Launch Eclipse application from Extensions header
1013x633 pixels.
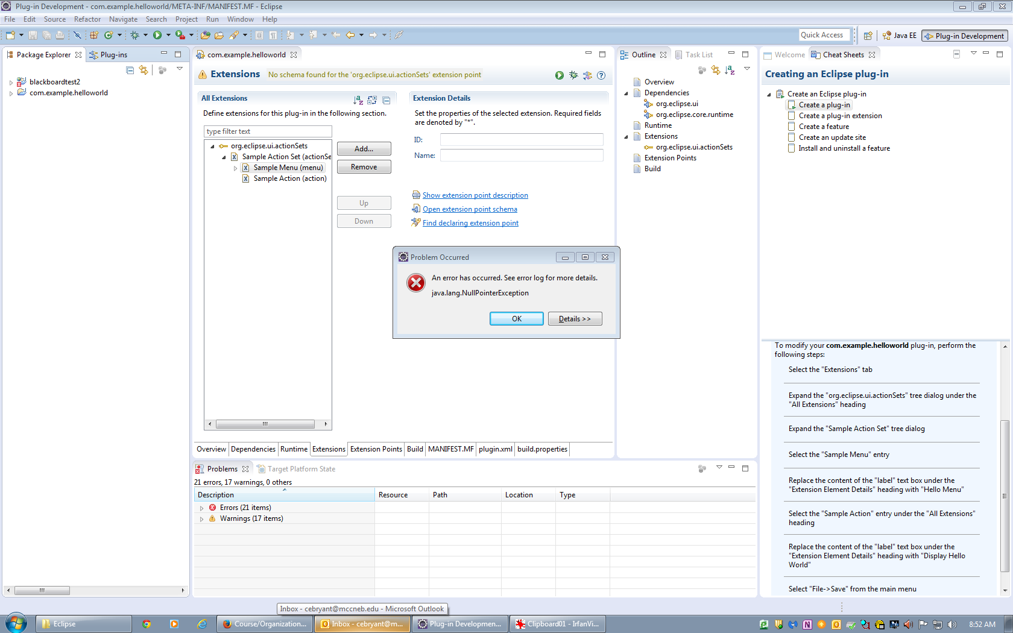coord(560,75)
